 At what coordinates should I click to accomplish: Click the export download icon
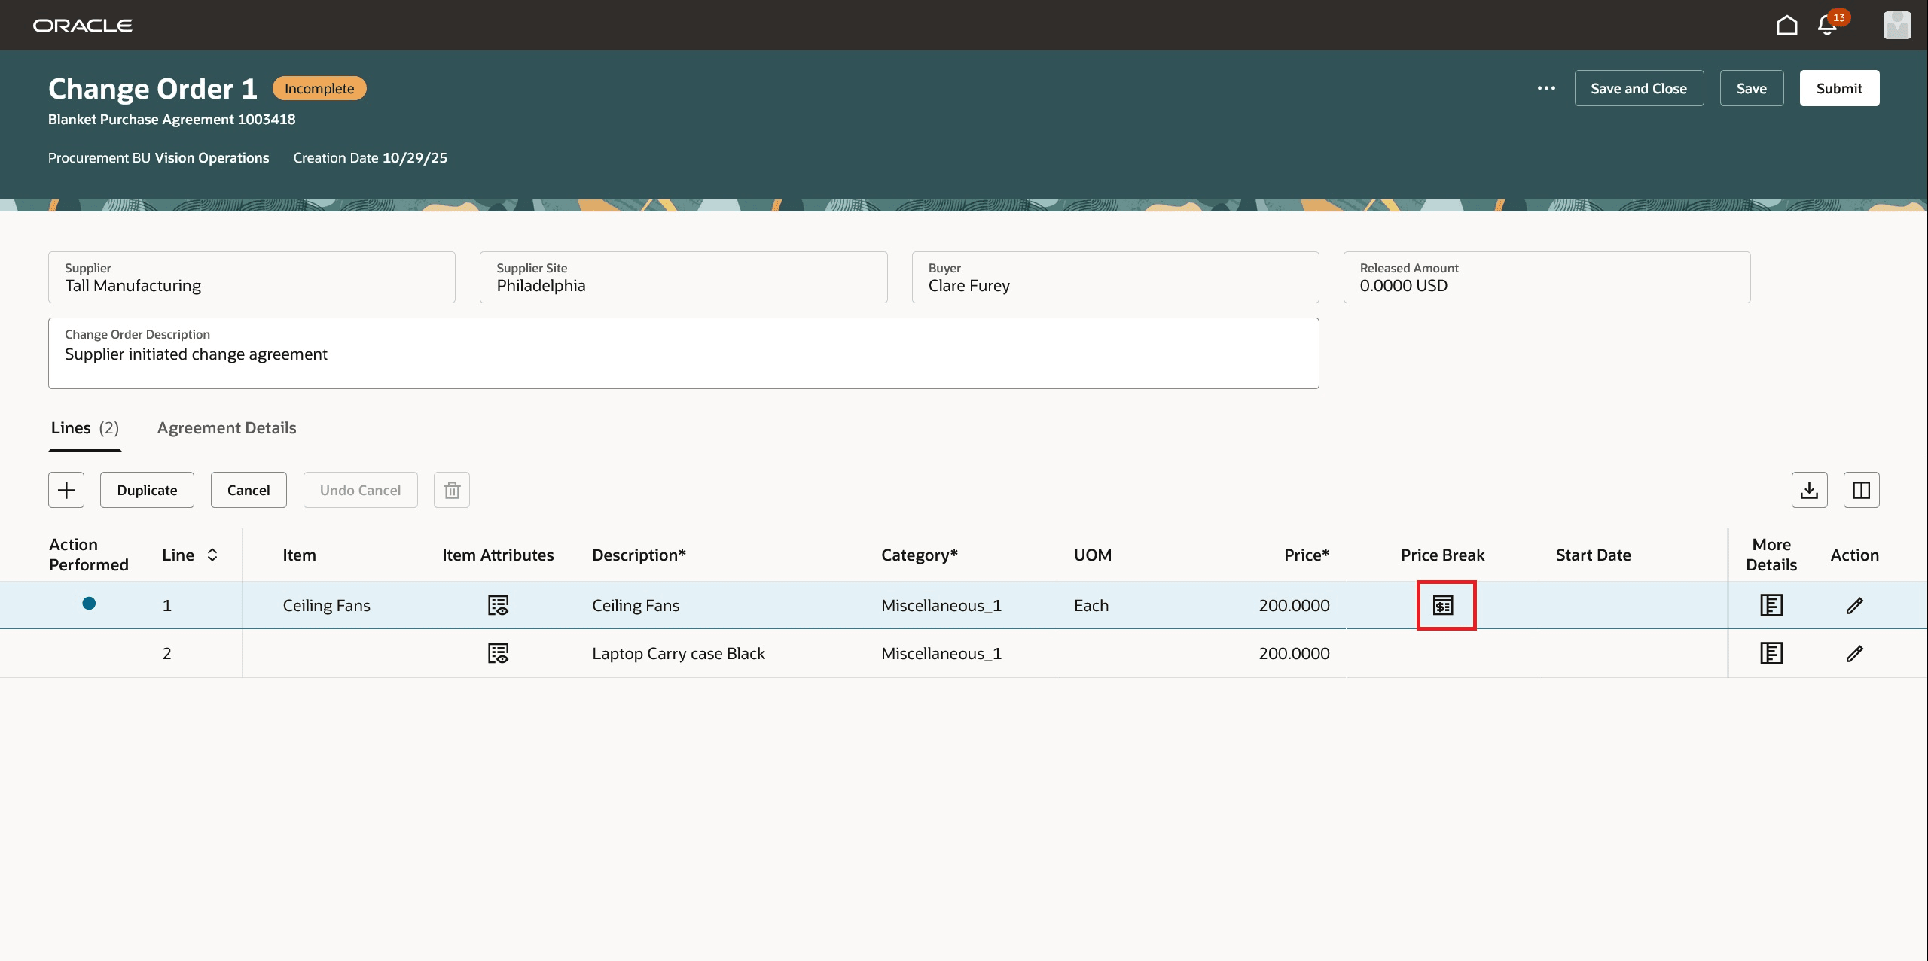click(x=1809, y=490)
